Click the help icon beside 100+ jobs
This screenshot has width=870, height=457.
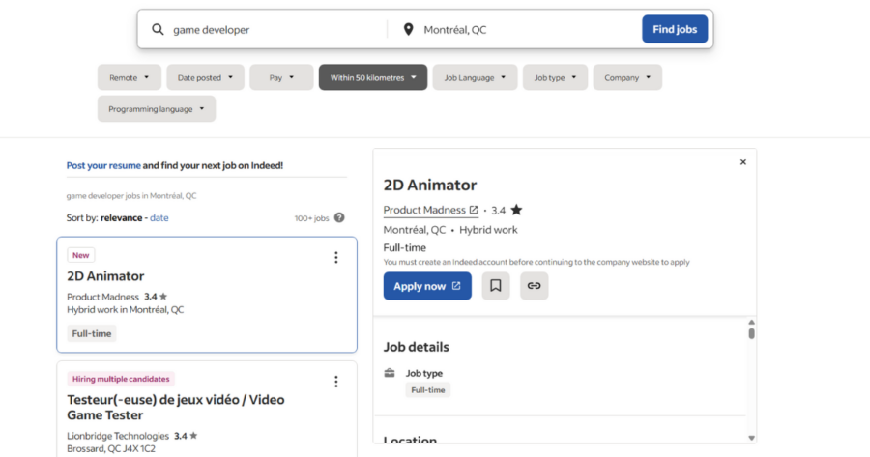[339, 218]
